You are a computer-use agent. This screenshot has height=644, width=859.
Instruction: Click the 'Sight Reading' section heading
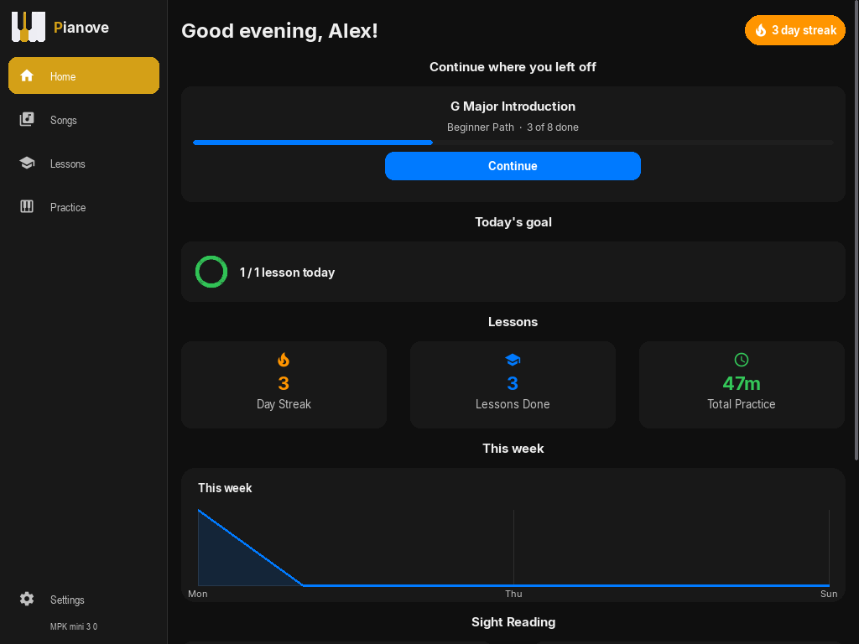pyautogui.click(x=513, y=622)
